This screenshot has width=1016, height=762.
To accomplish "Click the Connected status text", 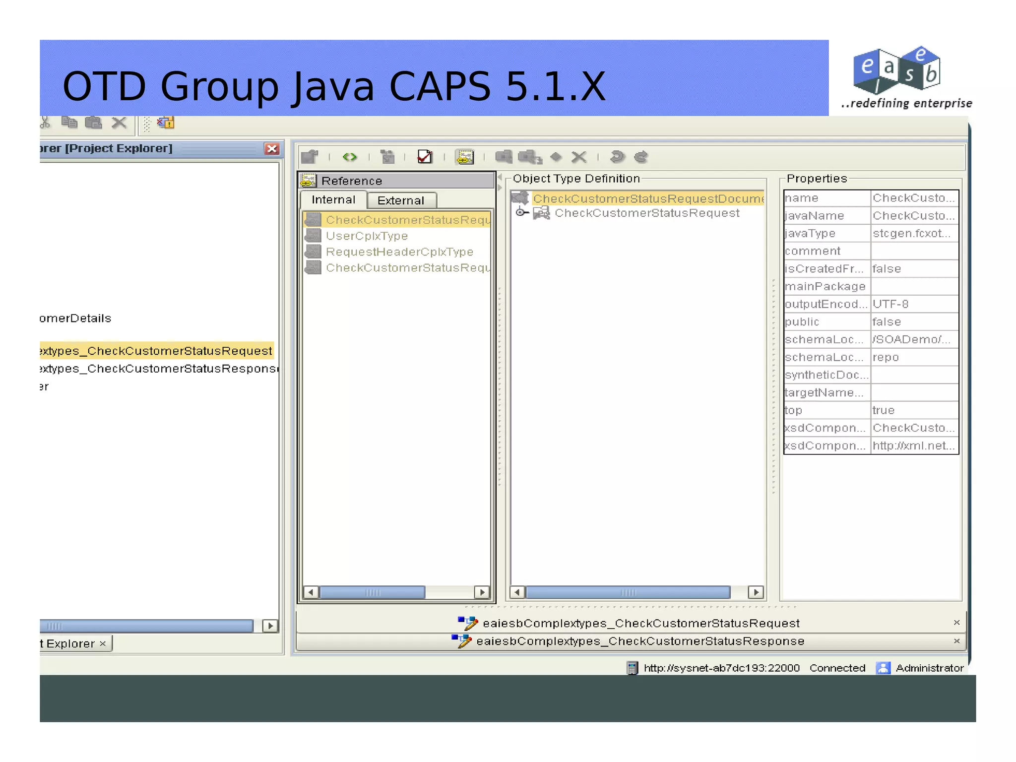I will 837,668.
